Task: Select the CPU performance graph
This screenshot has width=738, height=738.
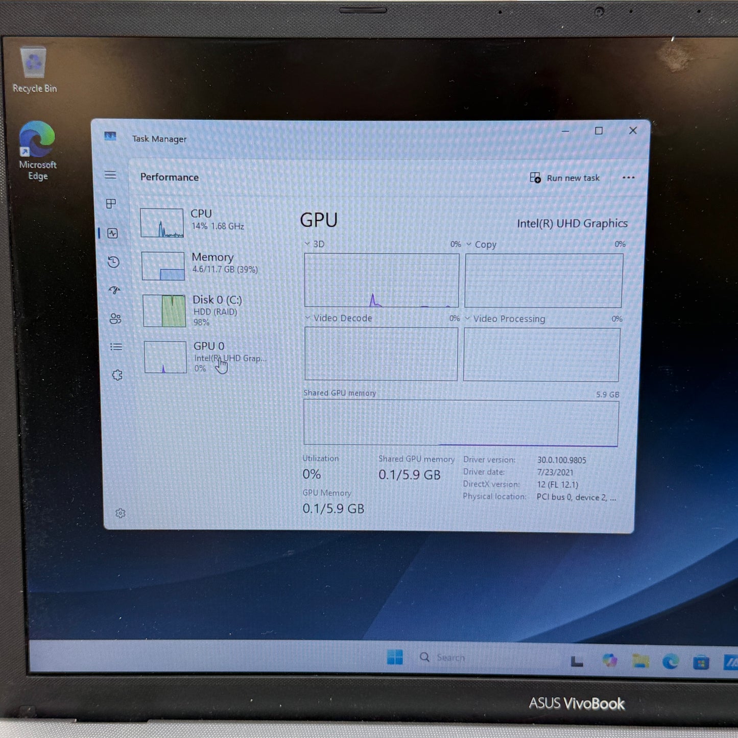Action: (161, 223)
